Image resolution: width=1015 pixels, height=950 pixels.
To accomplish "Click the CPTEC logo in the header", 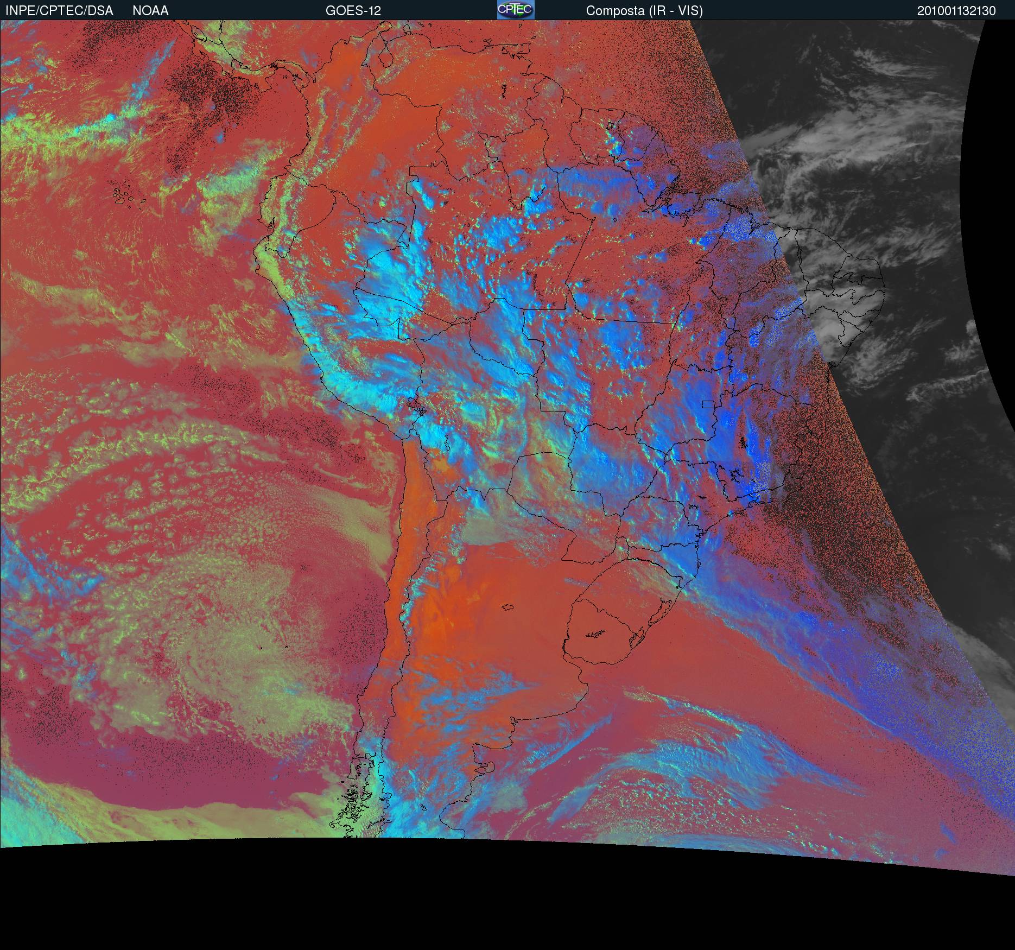I will pyautogui.click(x=516, y=10).
